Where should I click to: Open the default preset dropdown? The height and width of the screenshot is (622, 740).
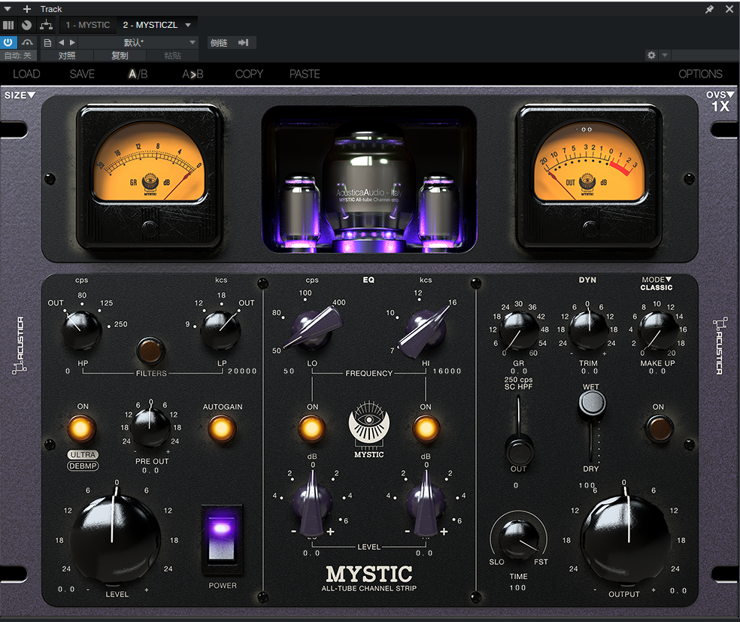138,42
